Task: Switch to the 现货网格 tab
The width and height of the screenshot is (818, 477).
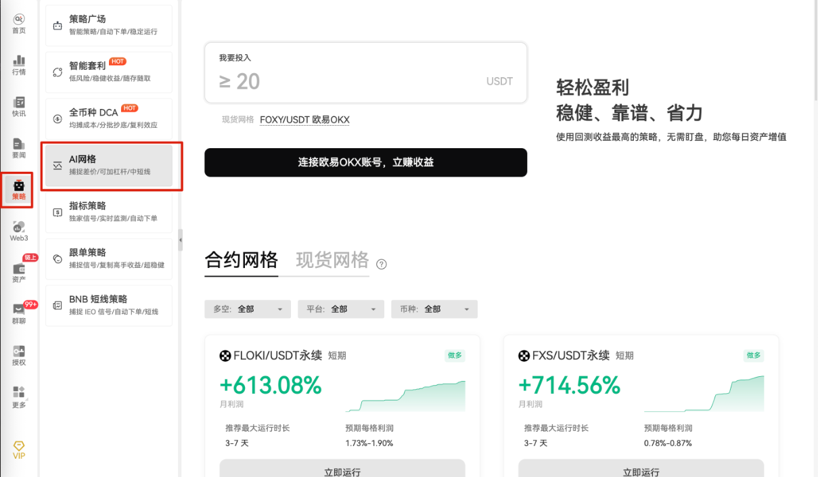Action: pos(332,260)
